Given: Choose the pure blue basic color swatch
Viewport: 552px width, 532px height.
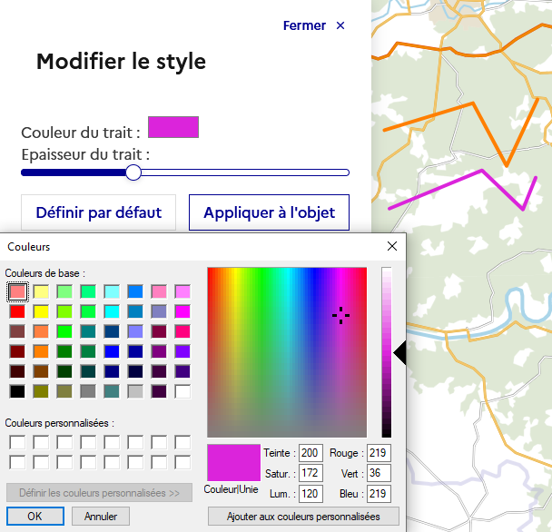Looking at the screenshot, I should click(x=112, y=351).
